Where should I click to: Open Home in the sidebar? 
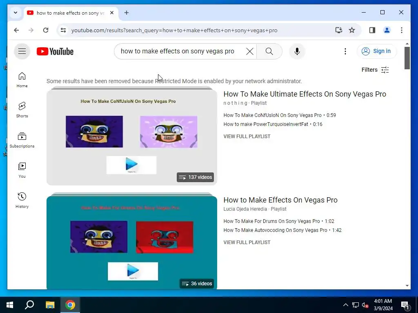point(22,80)
